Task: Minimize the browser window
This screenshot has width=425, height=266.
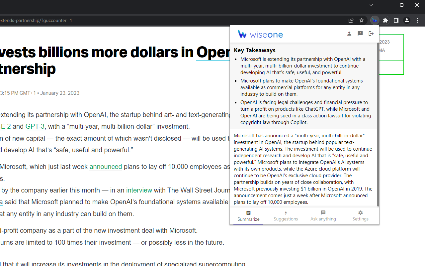Action: click(386, 5)
